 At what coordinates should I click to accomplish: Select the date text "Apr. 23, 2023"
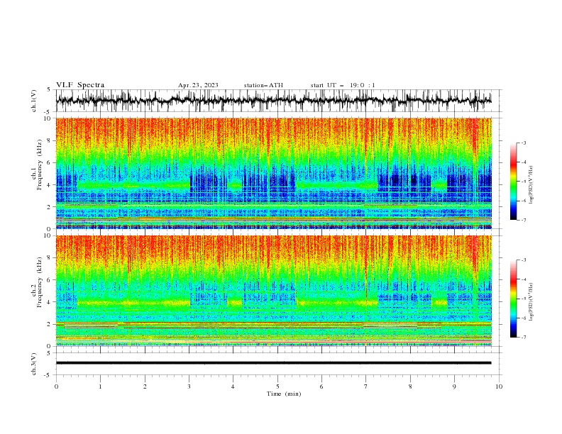pyautogui.click(x=198, y=85)
